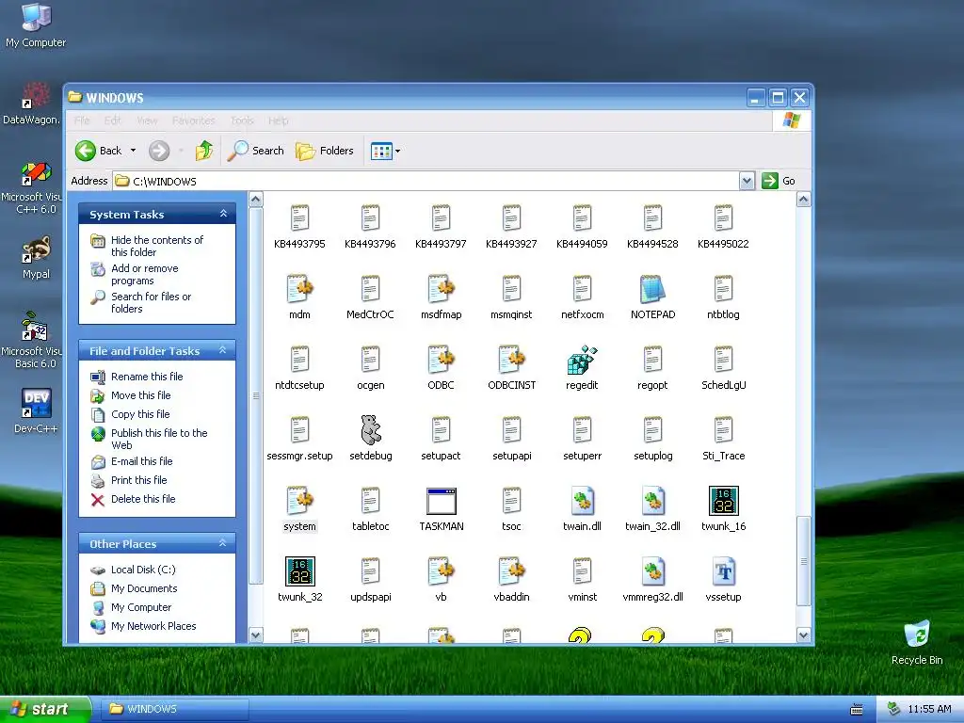Select the ODBCINST file icon
The height and width of the screenshot is (723, 964).
[511, 361]
